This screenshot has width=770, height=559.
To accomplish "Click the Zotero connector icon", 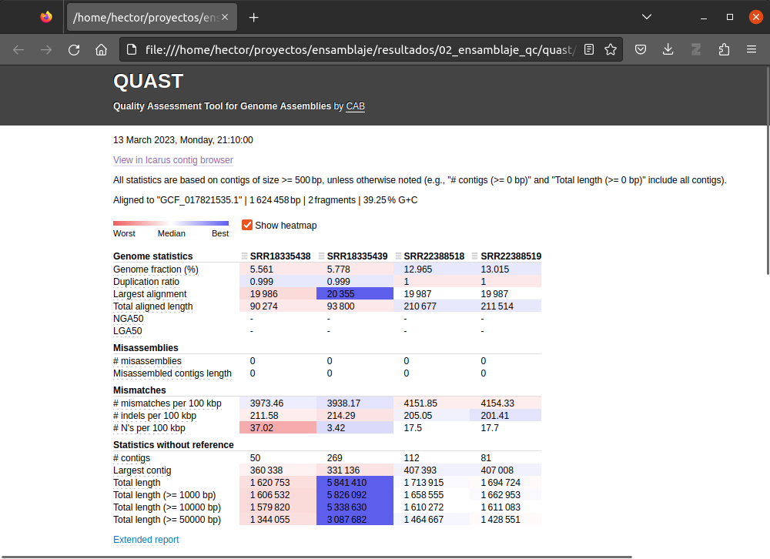I will [x=696, y=49].
